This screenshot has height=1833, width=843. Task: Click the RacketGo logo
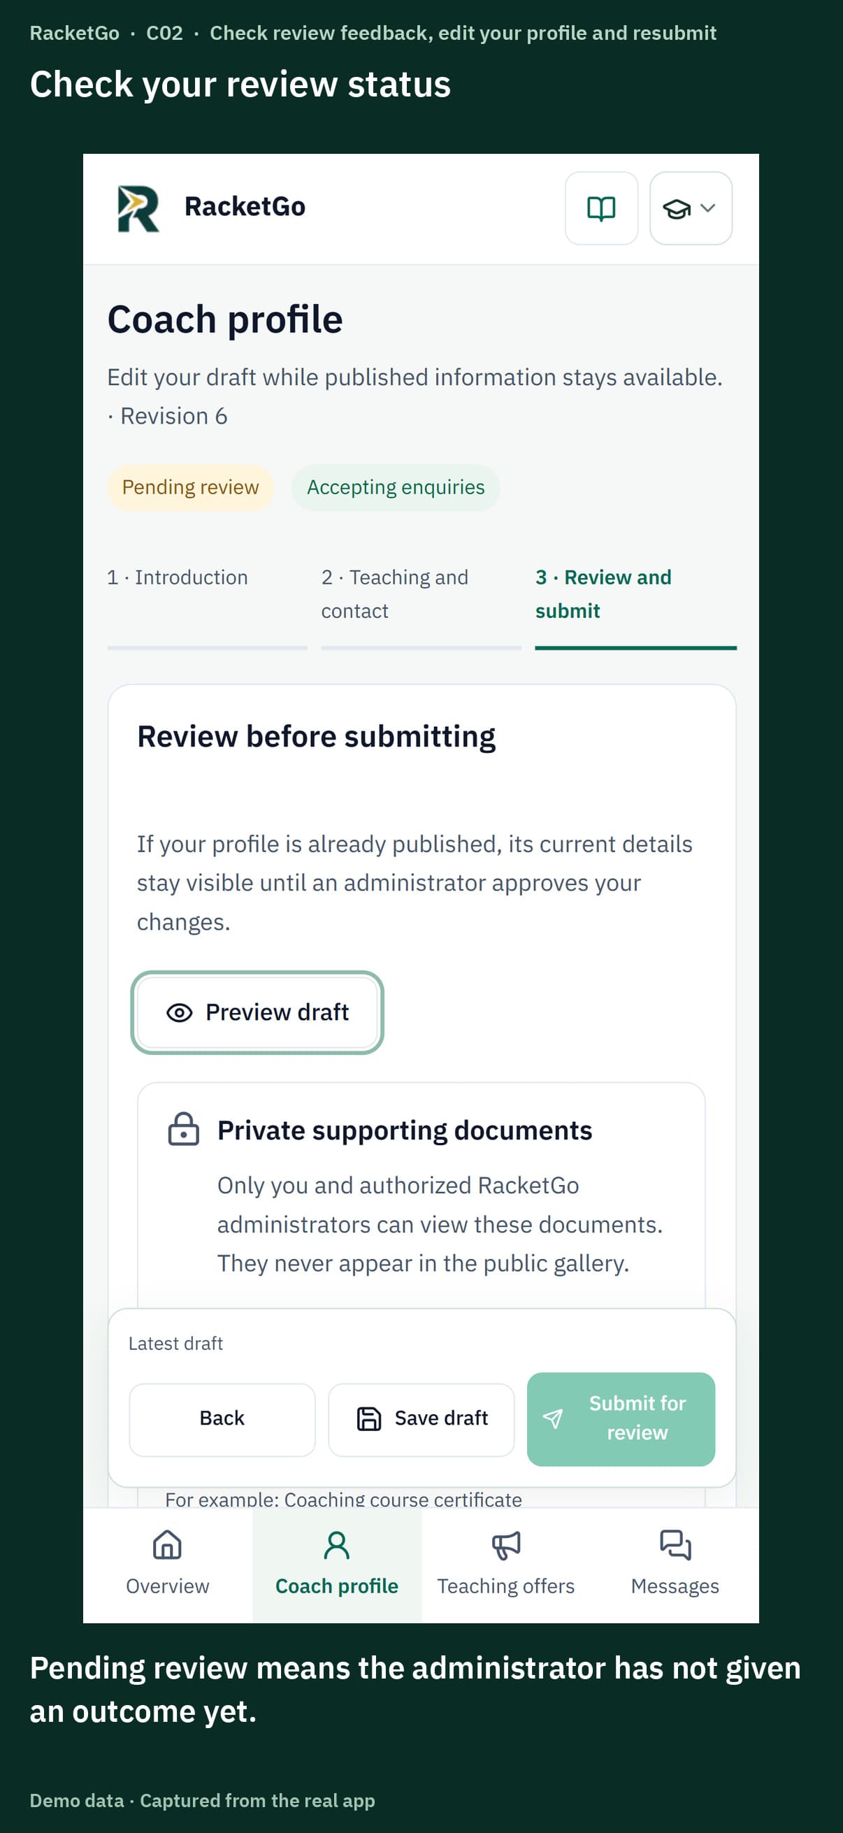pos(138,208)
